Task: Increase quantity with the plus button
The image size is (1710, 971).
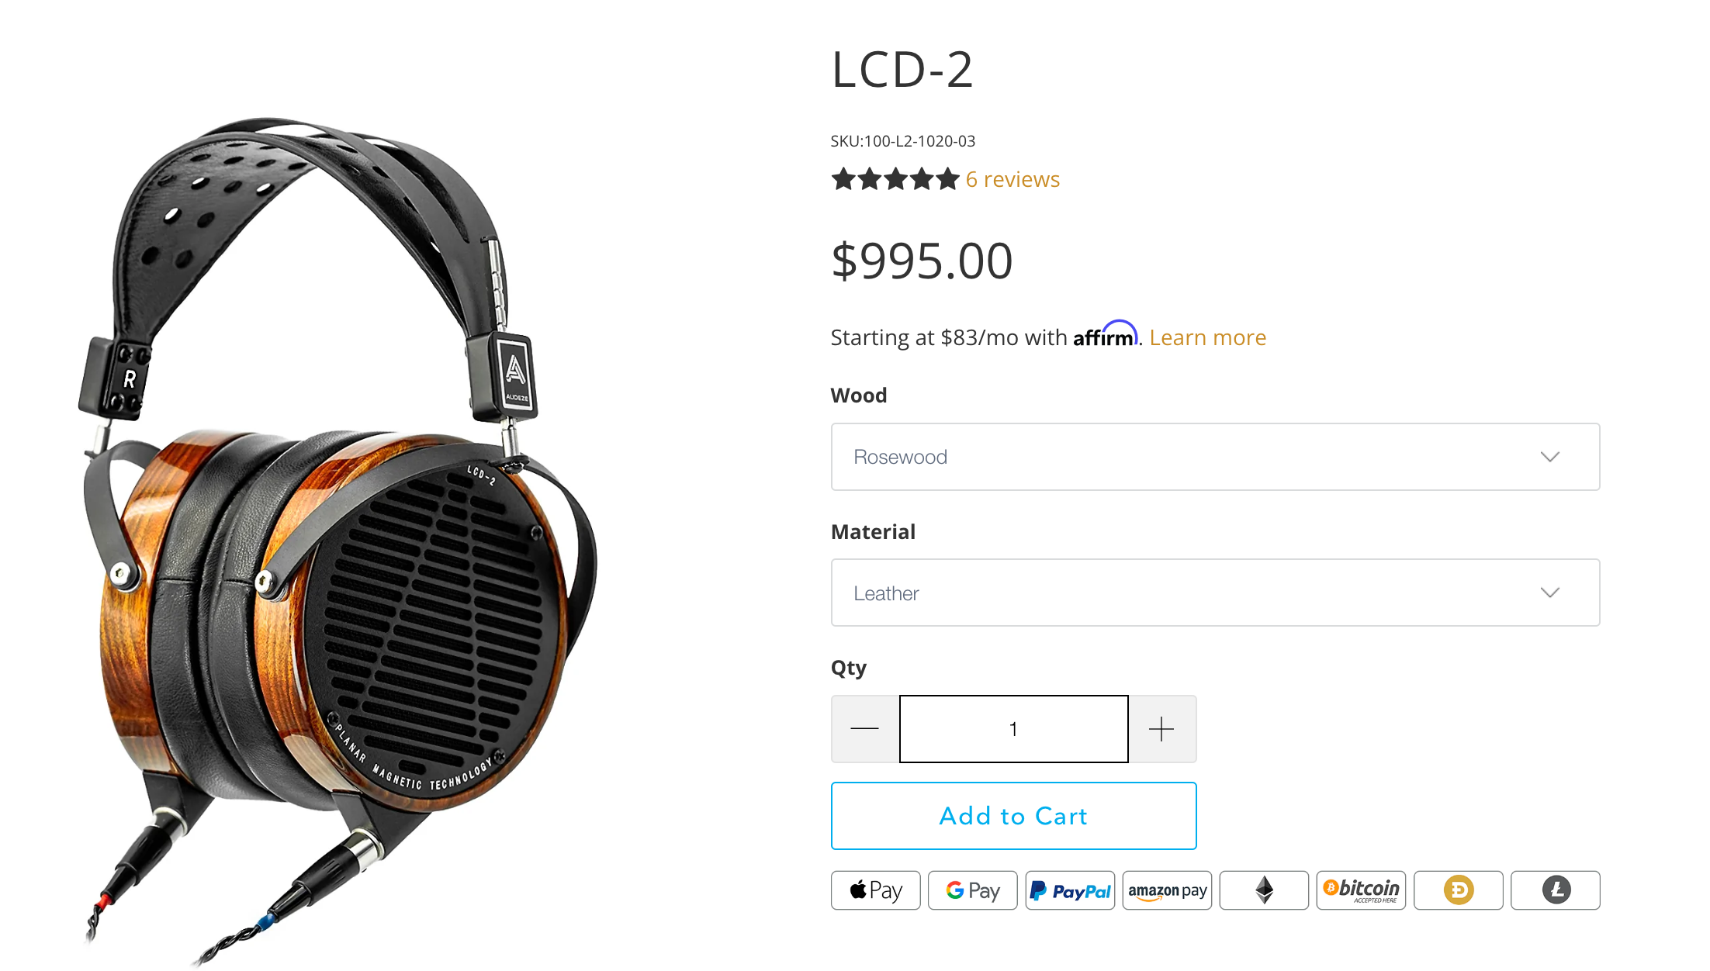Action: 1162,729
